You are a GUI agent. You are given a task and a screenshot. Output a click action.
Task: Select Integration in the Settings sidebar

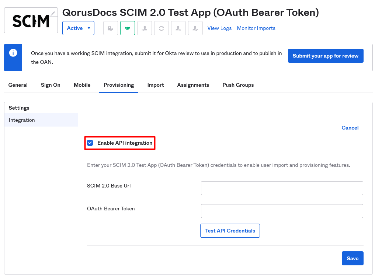tap(41, 120)
